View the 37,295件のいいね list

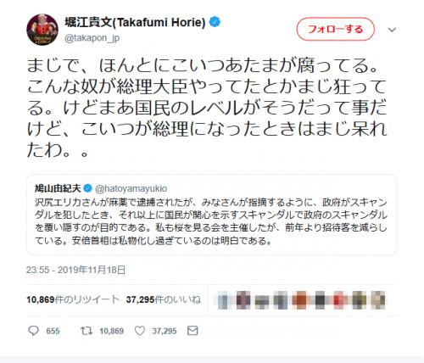click(x=164, y=299)
